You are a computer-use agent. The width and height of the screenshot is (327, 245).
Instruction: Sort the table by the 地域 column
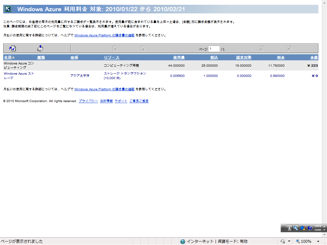(74, 57)
